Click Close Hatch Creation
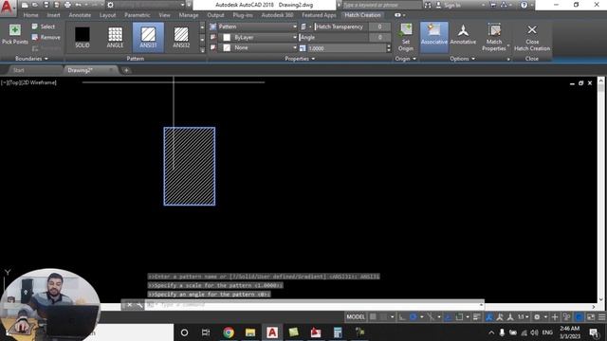 tap(532, 37)
